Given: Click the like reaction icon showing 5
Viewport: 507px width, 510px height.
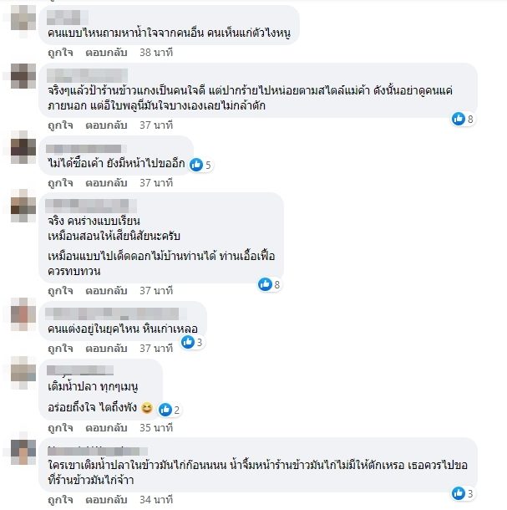Looking at the screenshot, I should tap(196, 165).
